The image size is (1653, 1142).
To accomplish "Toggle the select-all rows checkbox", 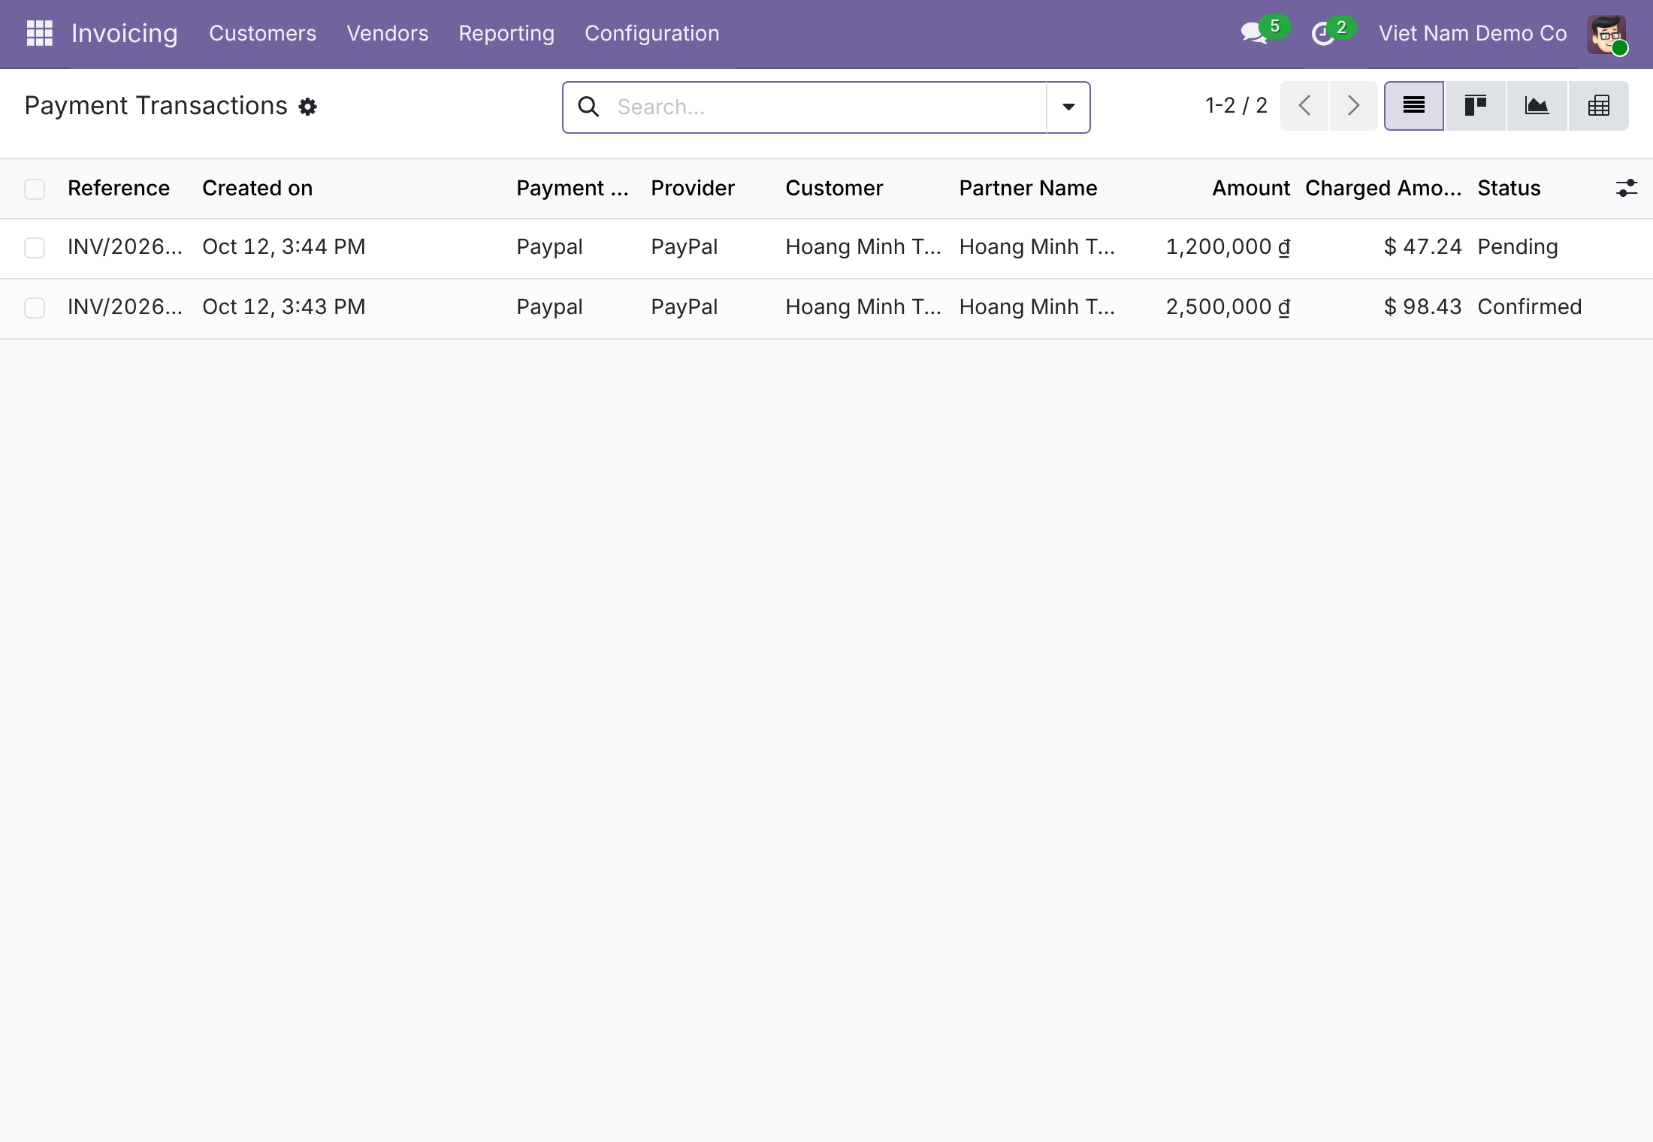I will click(x=35, y=189).
